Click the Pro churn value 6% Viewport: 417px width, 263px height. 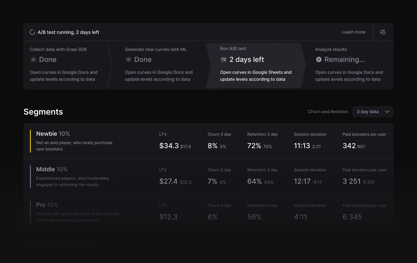[x=212, y=217]
